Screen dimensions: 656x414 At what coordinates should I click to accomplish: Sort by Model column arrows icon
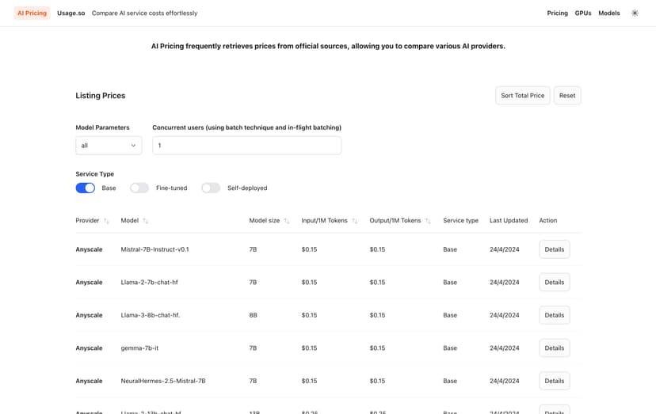[x=145, y=221]
